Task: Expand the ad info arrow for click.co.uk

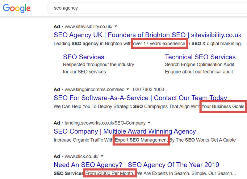Action: click(x=102, y=156)
